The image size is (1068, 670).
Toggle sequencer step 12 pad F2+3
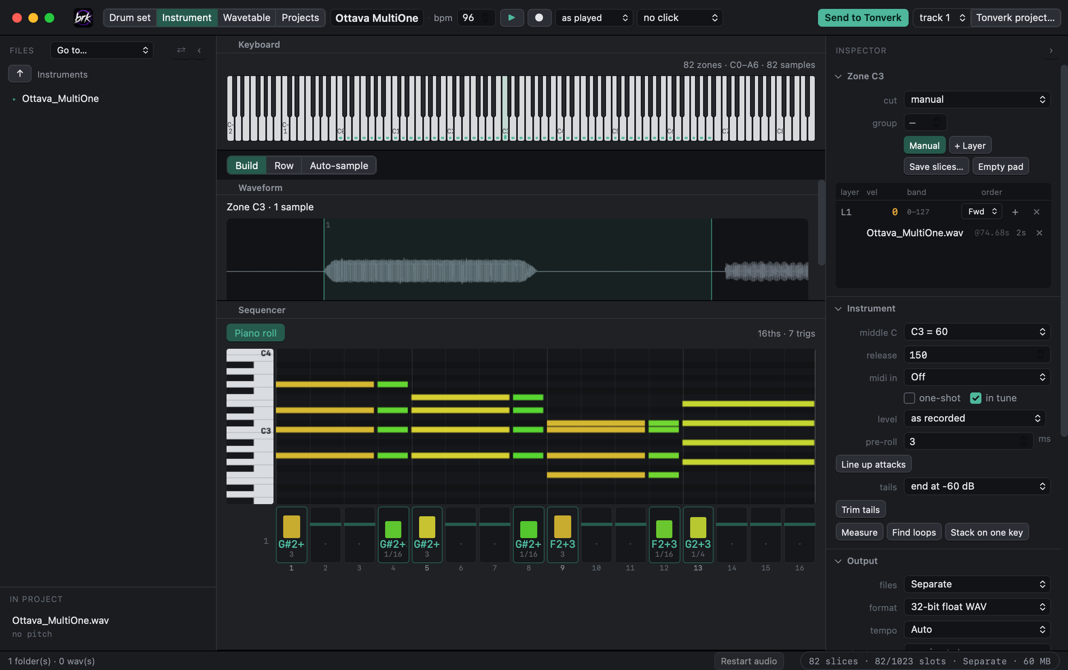point(664,534)
